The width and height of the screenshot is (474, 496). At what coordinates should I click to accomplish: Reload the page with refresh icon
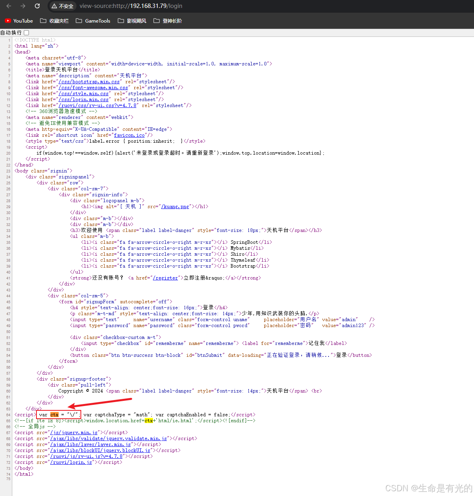(37, 6)
